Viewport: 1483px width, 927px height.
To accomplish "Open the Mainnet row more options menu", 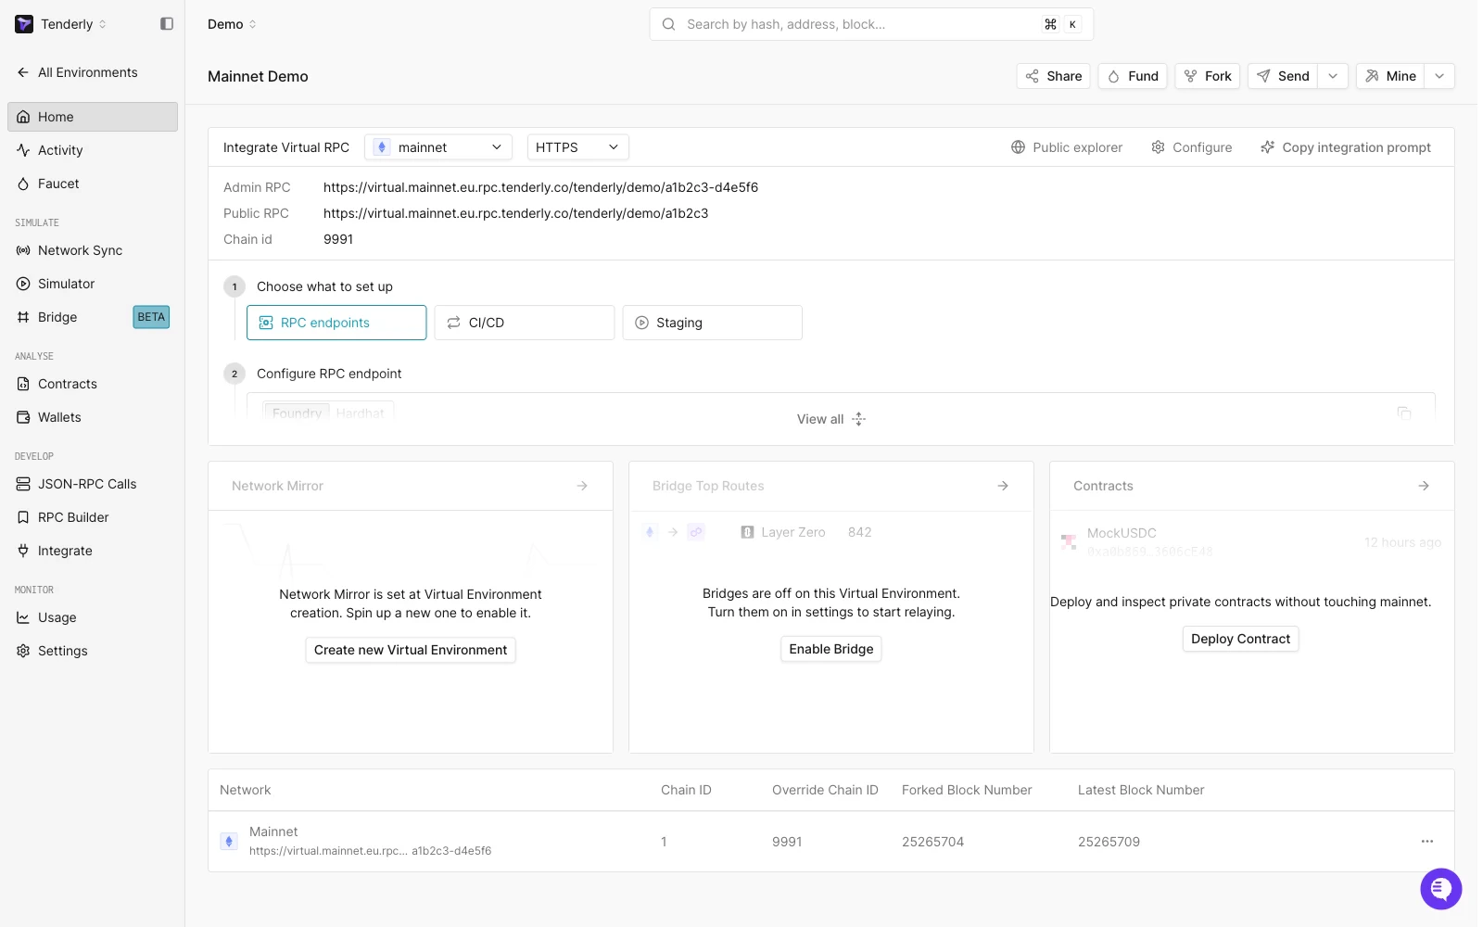I will (1427, 842).
